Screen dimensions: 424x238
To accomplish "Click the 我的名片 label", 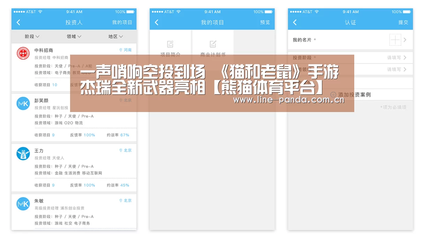I will [x=302, y=40].
